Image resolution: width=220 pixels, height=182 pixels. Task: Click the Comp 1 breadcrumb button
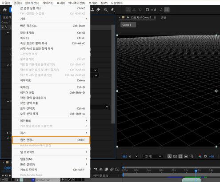(x=128, y=25)
